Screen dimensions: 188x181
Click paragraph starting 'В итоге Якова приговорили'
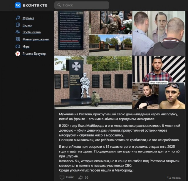(x=119, y=152)
